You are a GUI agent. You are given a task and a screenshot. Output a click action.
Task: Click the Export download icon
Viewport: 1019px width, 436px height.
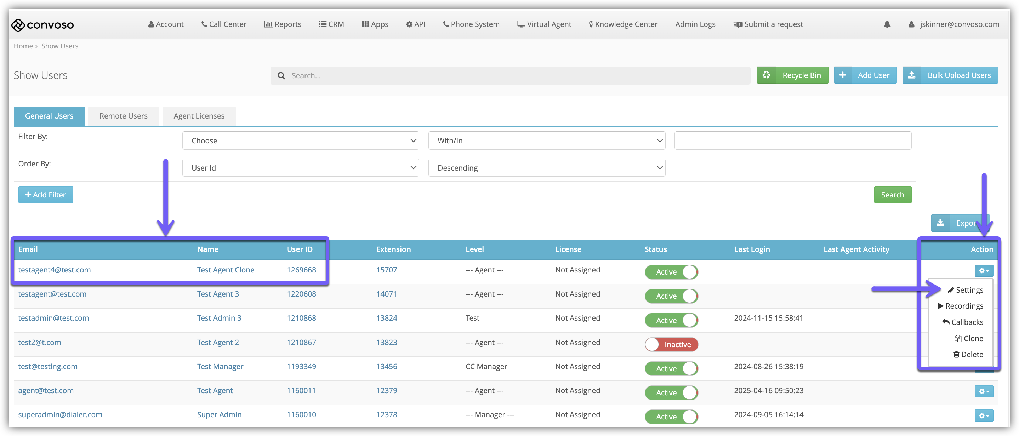[x=940, y=223]
